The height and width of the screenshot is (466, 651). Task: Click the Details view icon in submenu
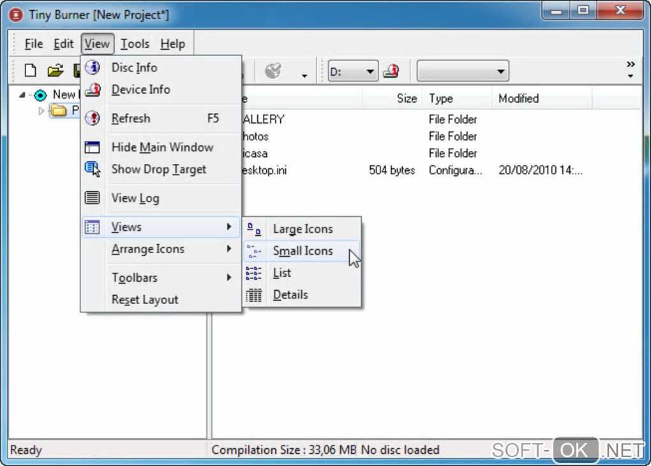point(253,295)
